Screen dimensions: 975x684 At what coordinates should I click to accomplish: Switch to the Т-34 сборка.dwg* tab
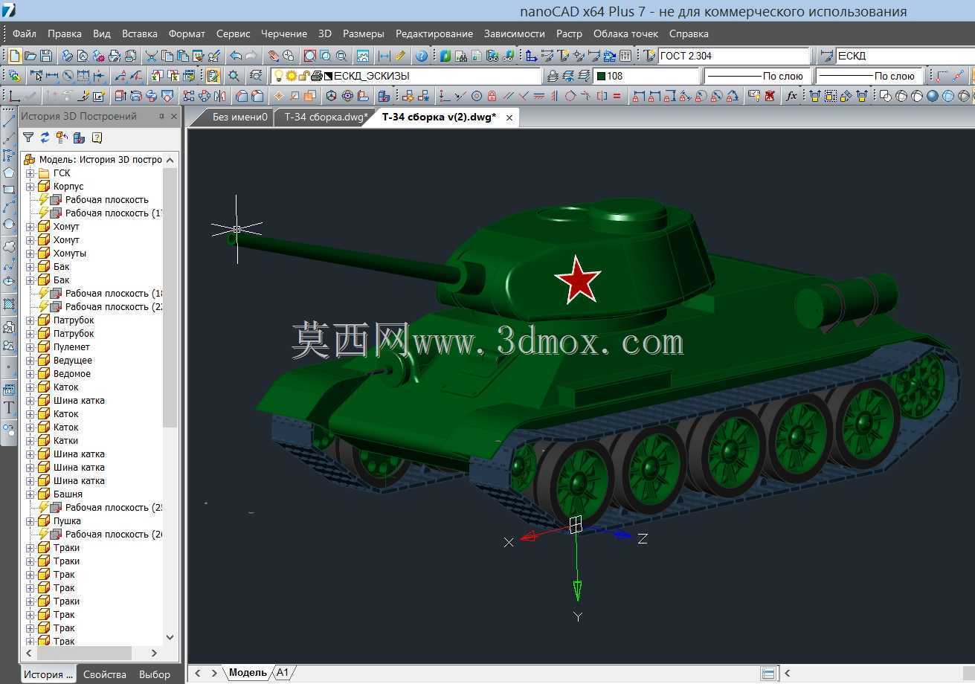pos(326,117)
